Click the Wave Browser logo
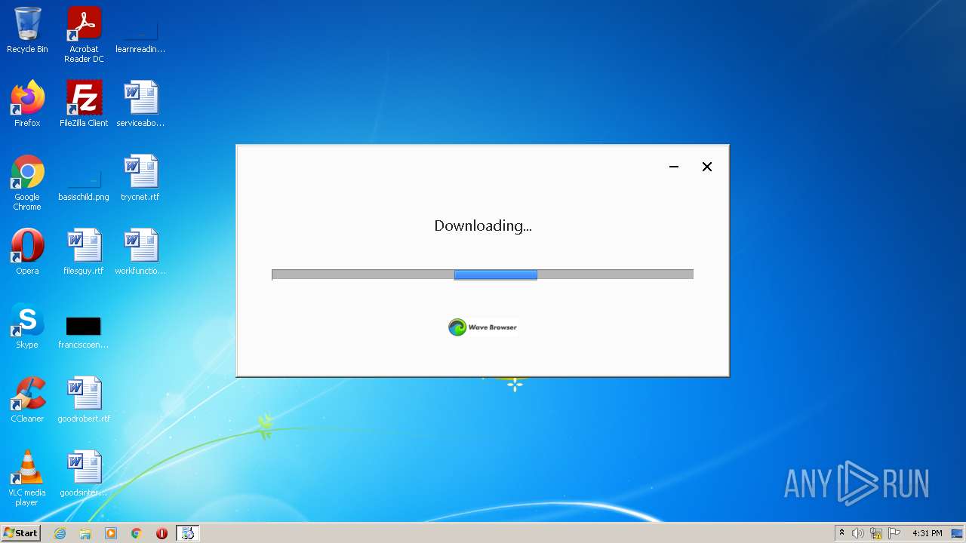Viewport: 966px width, 543px height. (x=483, y=327)
